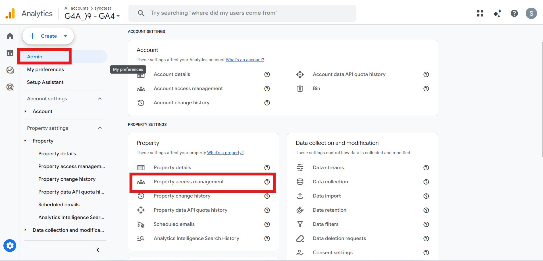Open the Create dropdown button

click(48, 36)
